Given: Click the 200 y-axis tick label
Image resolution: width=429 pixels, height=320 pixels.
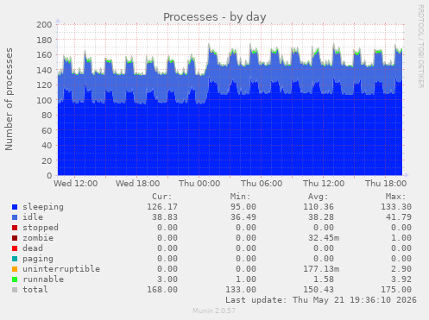Looking at the screenshot, I should [x=44, y=25].
